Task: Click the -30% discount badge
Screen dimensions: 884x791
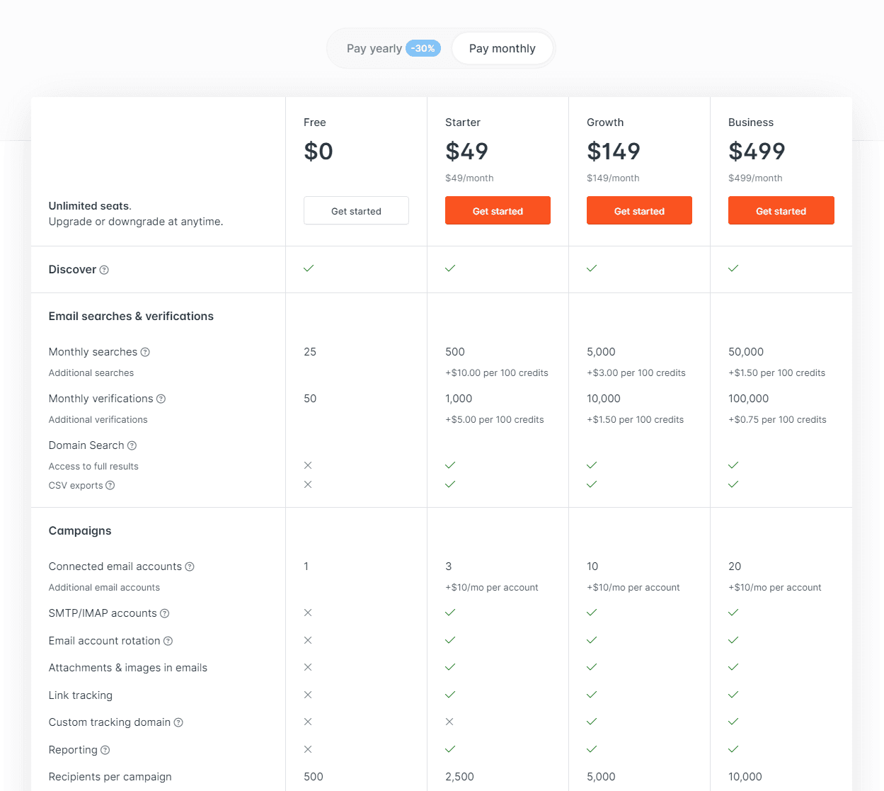Action: (423, 48)
